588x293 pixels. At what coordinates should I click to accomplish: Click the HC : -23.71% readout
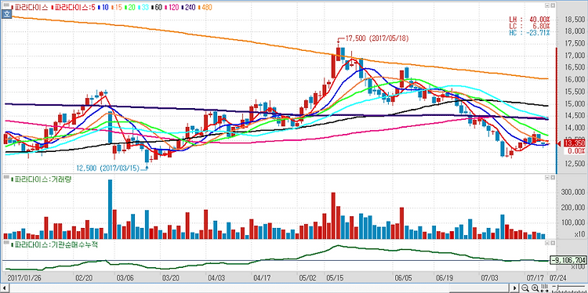click(529, 33)
